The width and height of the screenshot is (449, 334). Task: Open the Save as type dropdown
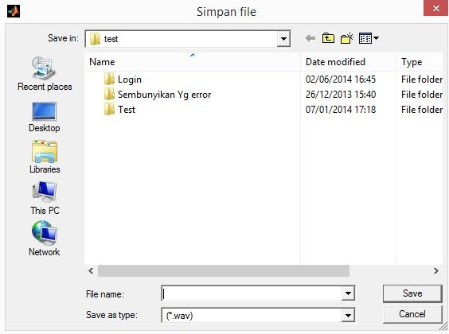348,316
